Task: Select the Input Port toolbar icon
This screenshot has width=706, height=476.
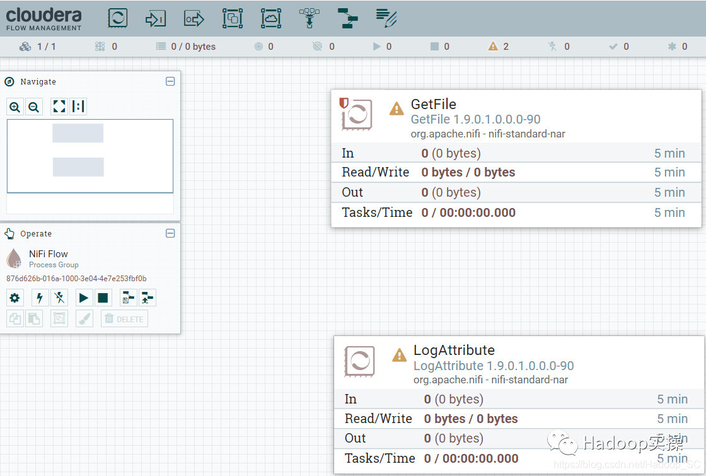Action: [155, 19]
